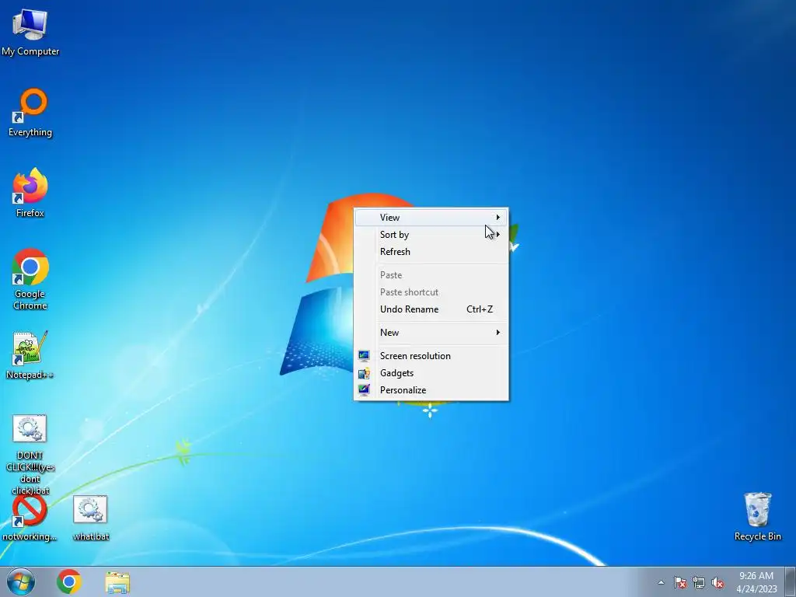Click the Screen resolution monitor icon
Viewport: 796px width, 597px height.
pos(364,356)
